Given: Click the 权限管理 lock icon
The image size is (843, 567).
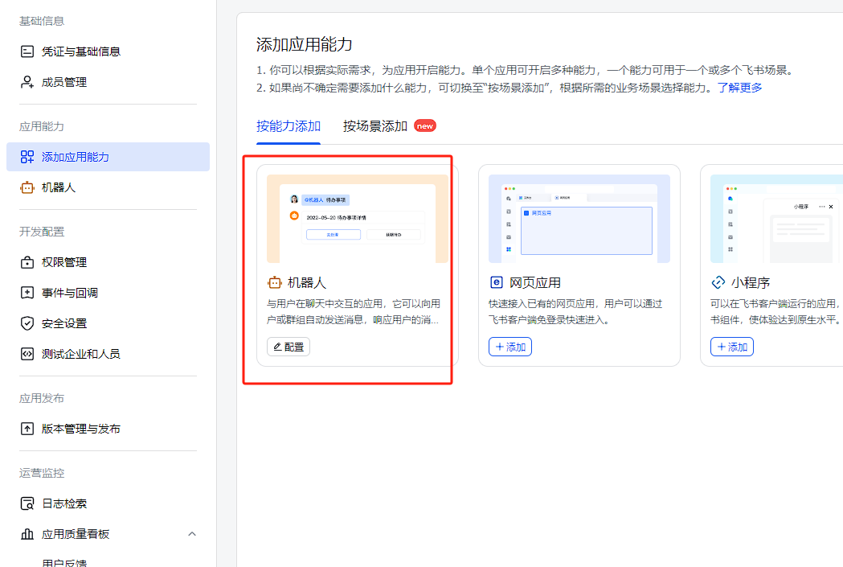Looking at the screenshot, I should 27,262.
